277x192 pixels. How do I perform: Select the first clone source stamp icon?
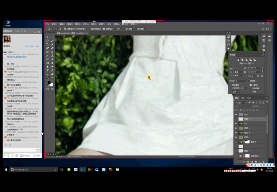point(238,60)
